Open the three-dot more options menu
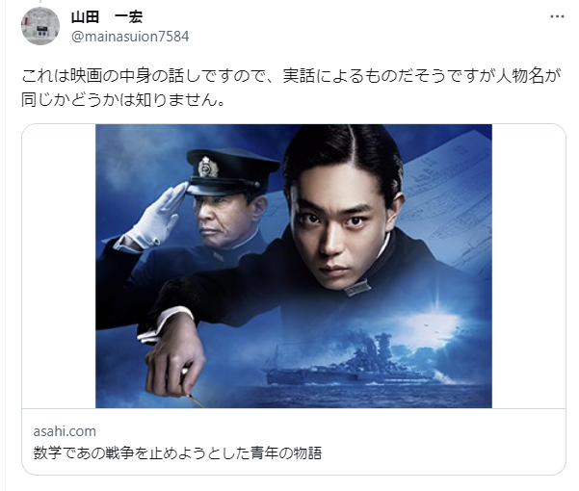 point(557,17)
